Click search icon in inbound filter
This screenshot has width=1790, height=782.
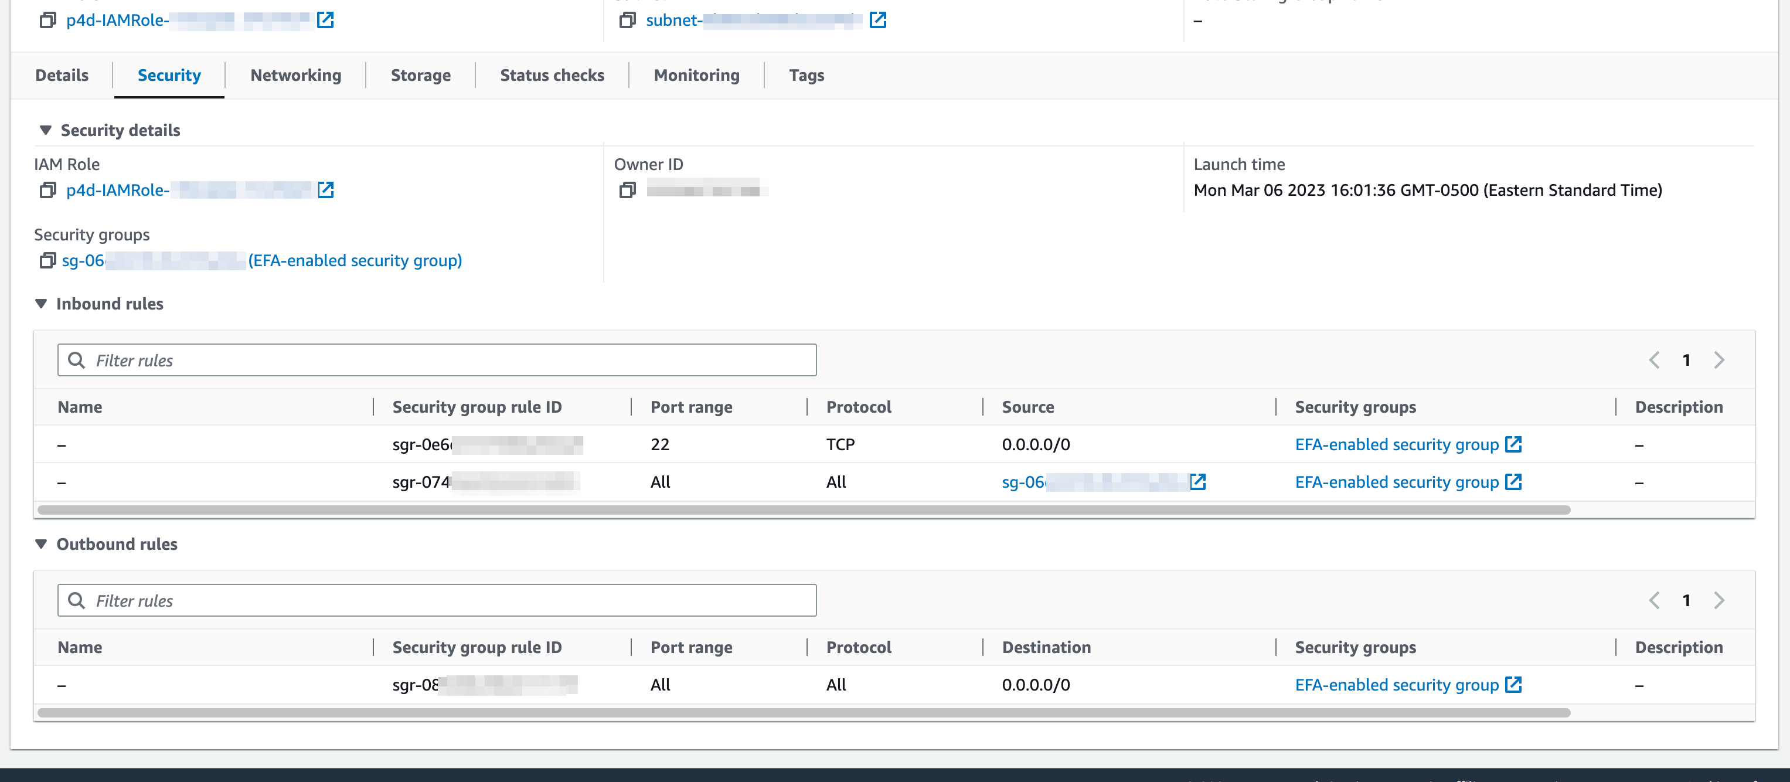[x=76, y=360]
